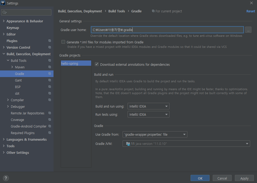Expand the Debugger node
This screenshot has width=257, height=183.
(8, 106)
